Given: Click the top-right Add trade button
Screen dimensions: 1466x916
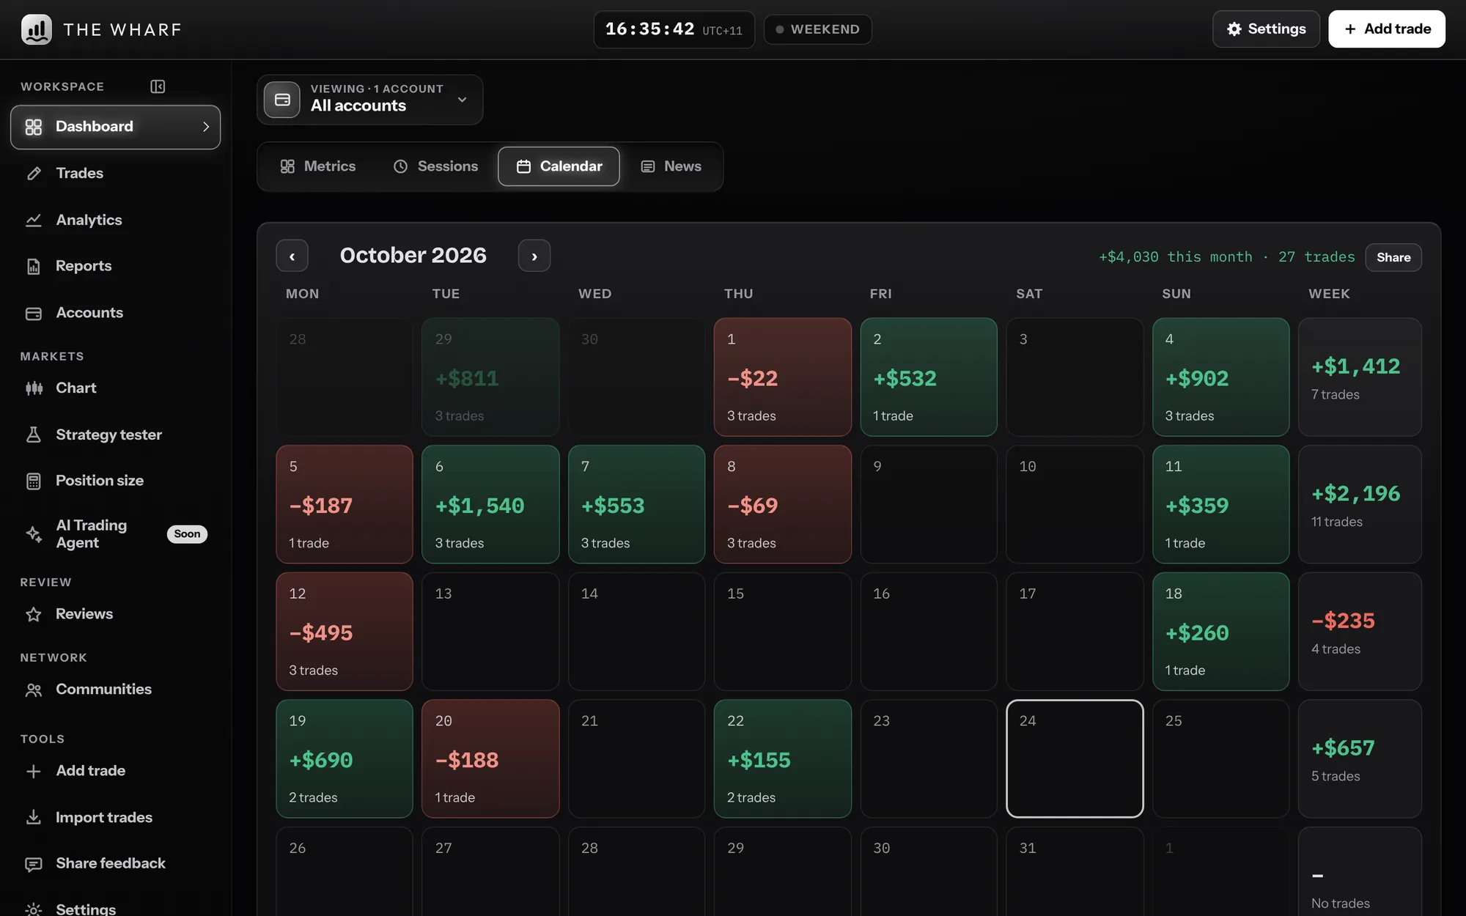Looking at the screenshot, I should [x=1387, y=29].
